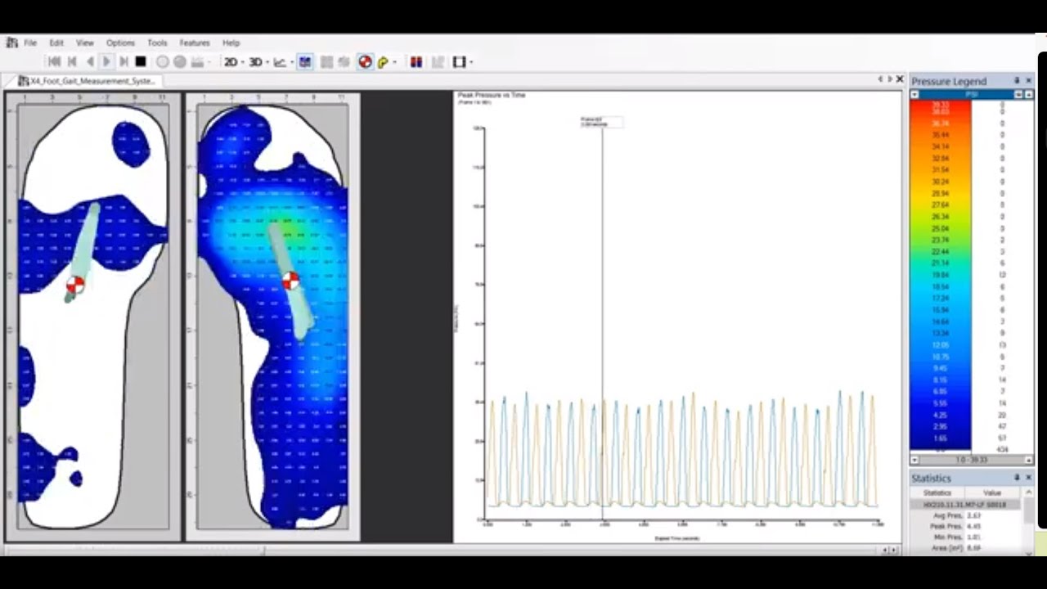Click the film frame toolbar icon
This screenshot has height=589, width=1047.
point(459,62)
